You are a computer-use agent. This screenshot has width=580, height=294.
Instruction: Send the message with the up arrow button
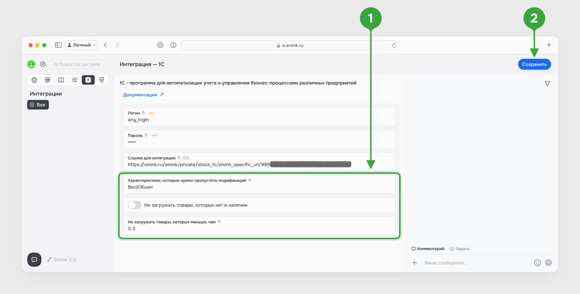(x=548, y=263)
